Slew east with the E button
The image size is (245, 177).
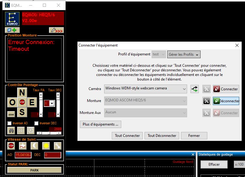32,102
